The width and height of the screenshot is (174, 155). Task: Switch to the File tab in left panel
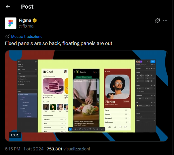coord(19,70)
